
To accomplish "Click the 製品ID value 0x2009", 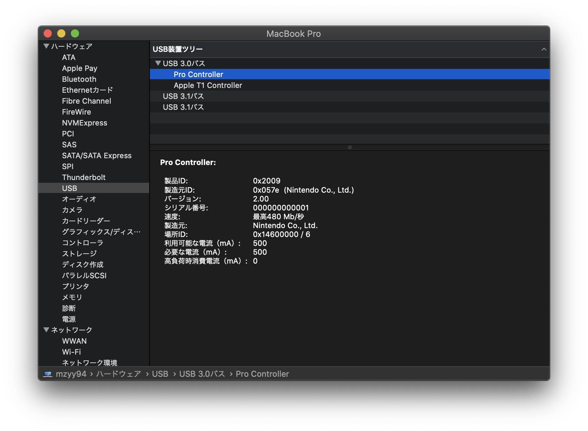I will (267, 181).
